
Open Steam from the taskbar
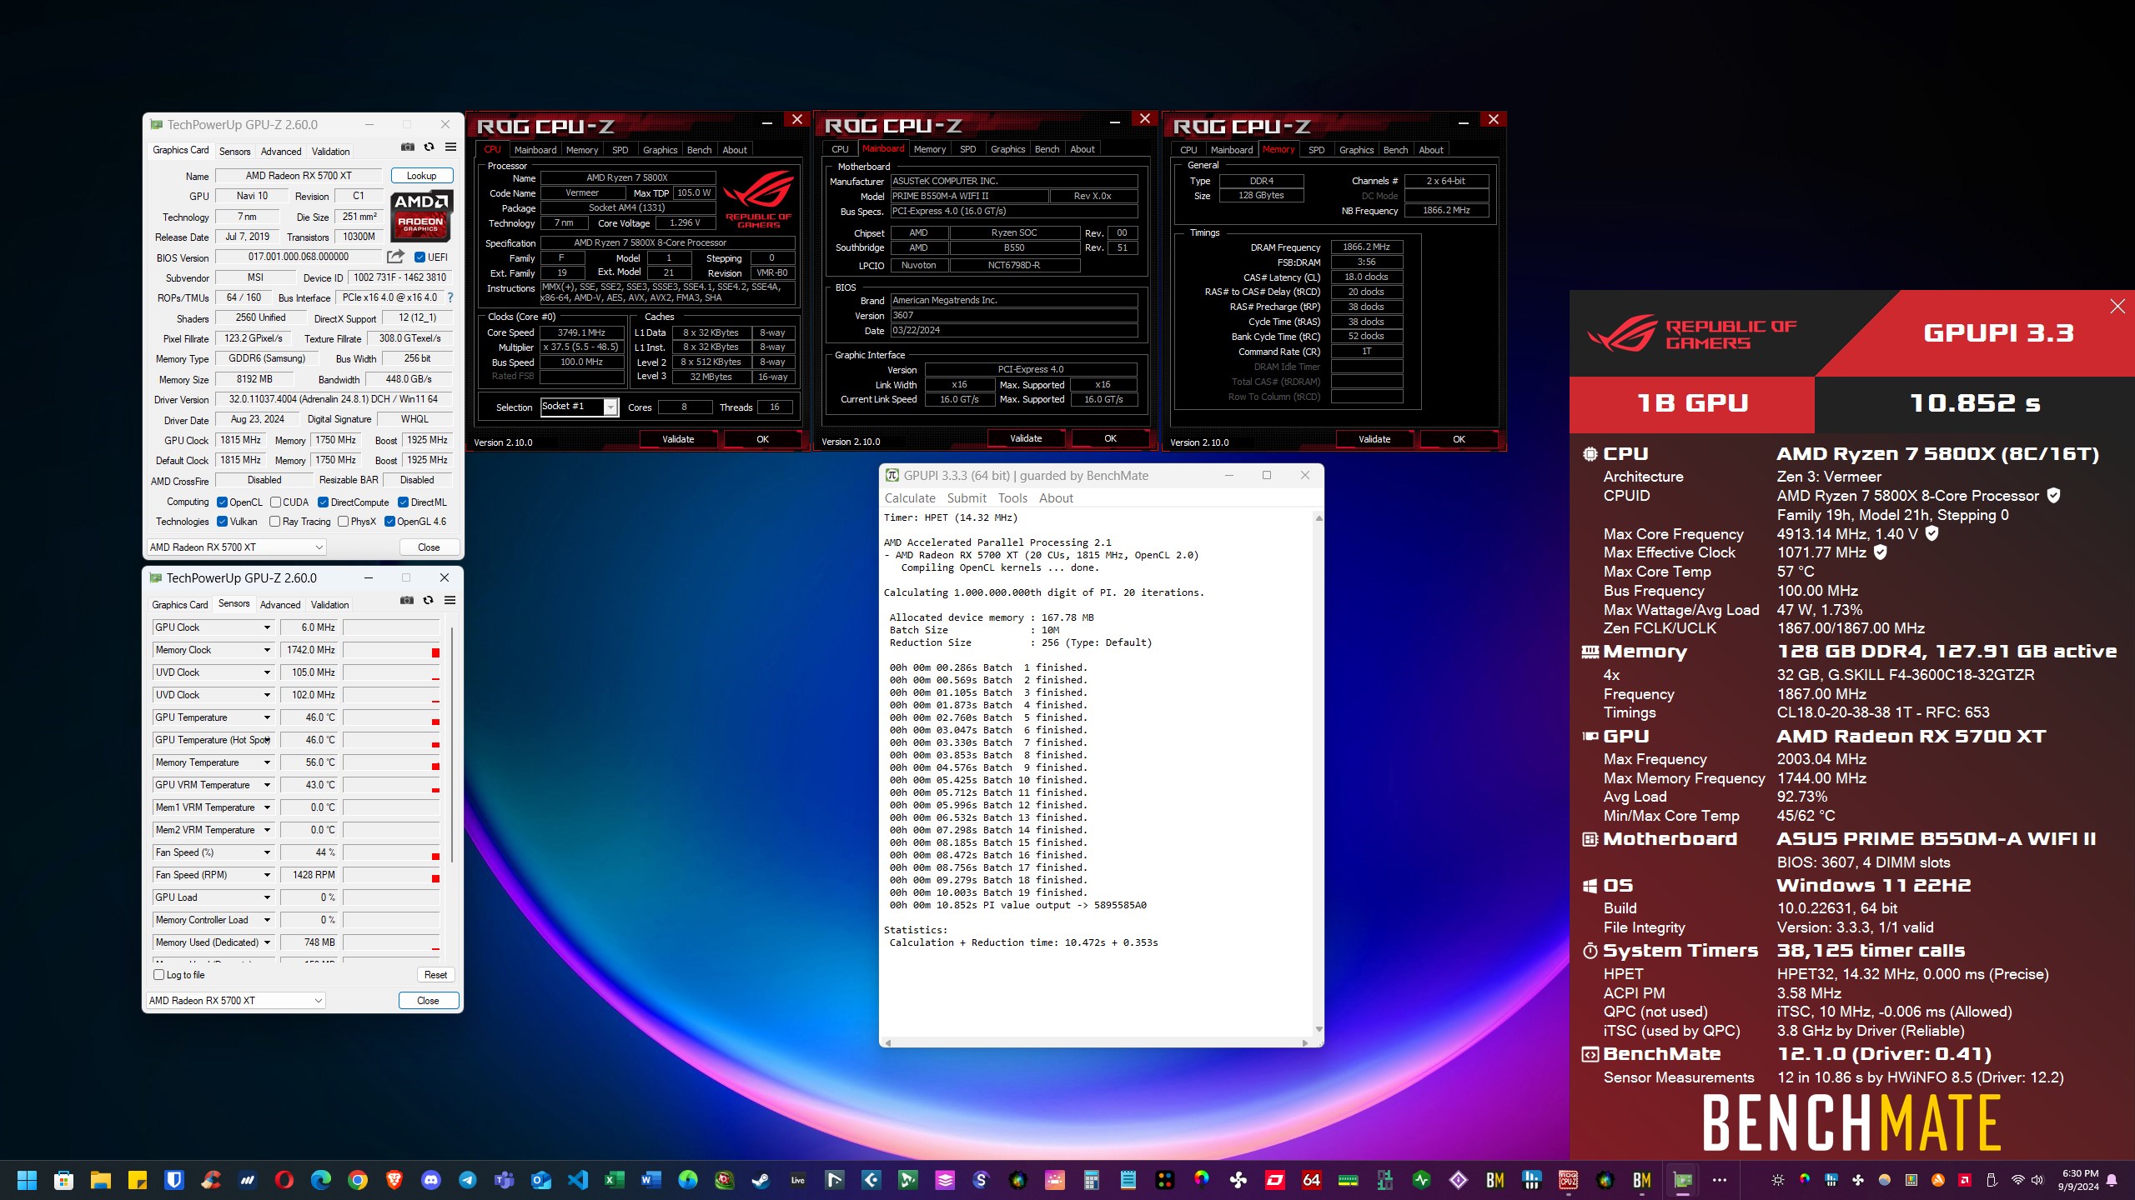coord(761,1180)
